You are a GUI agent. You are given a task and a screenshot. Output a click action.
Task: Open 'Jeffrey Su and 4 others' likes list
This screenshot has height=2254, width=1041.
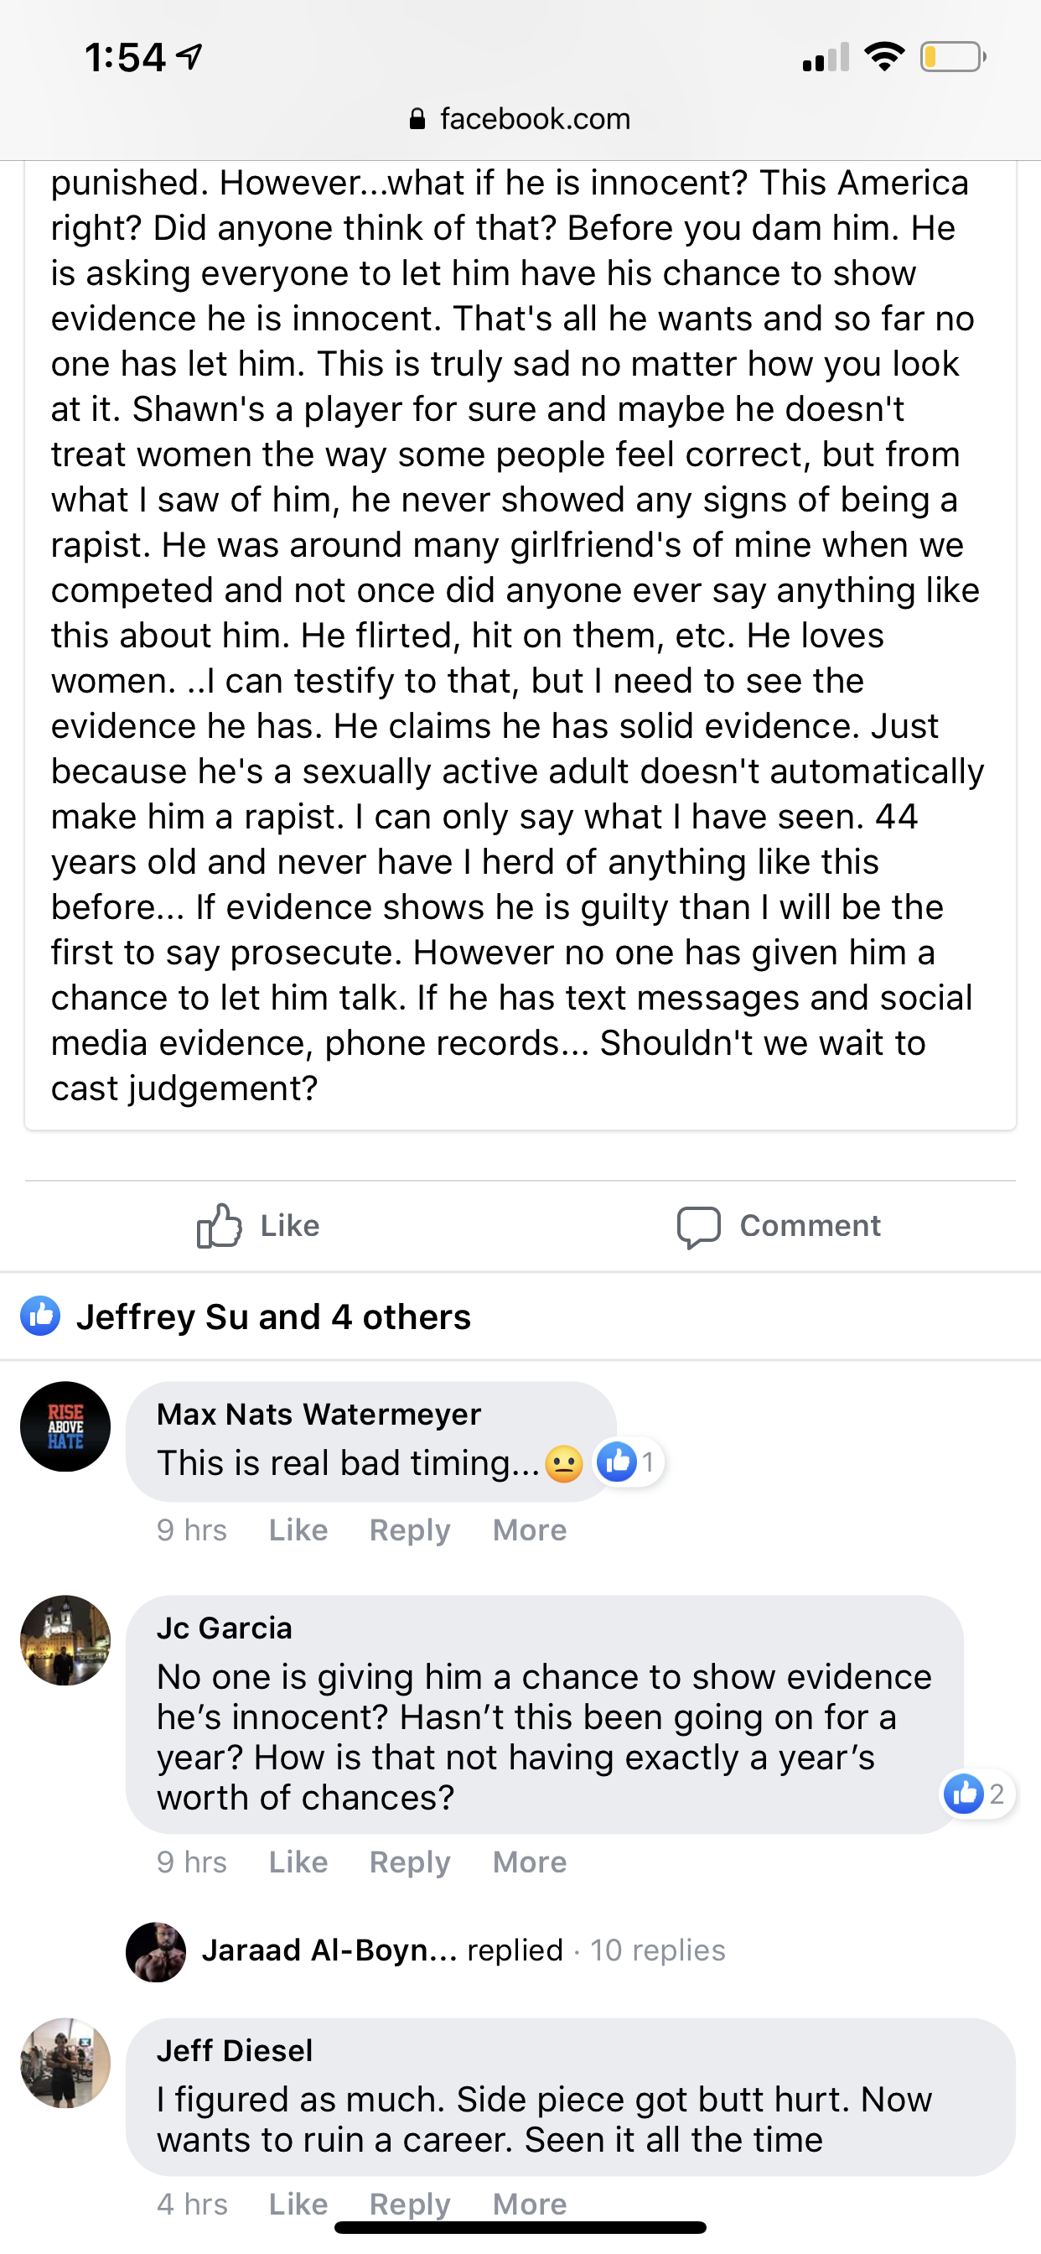point(273,1317)
